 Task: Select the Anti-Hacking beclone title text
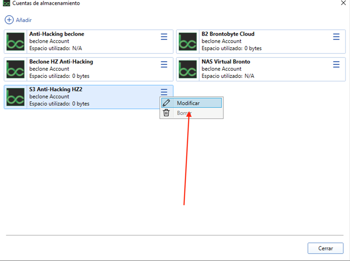pos(57,34)
